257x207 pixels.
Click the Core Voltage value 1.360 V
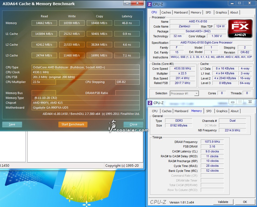217,36
